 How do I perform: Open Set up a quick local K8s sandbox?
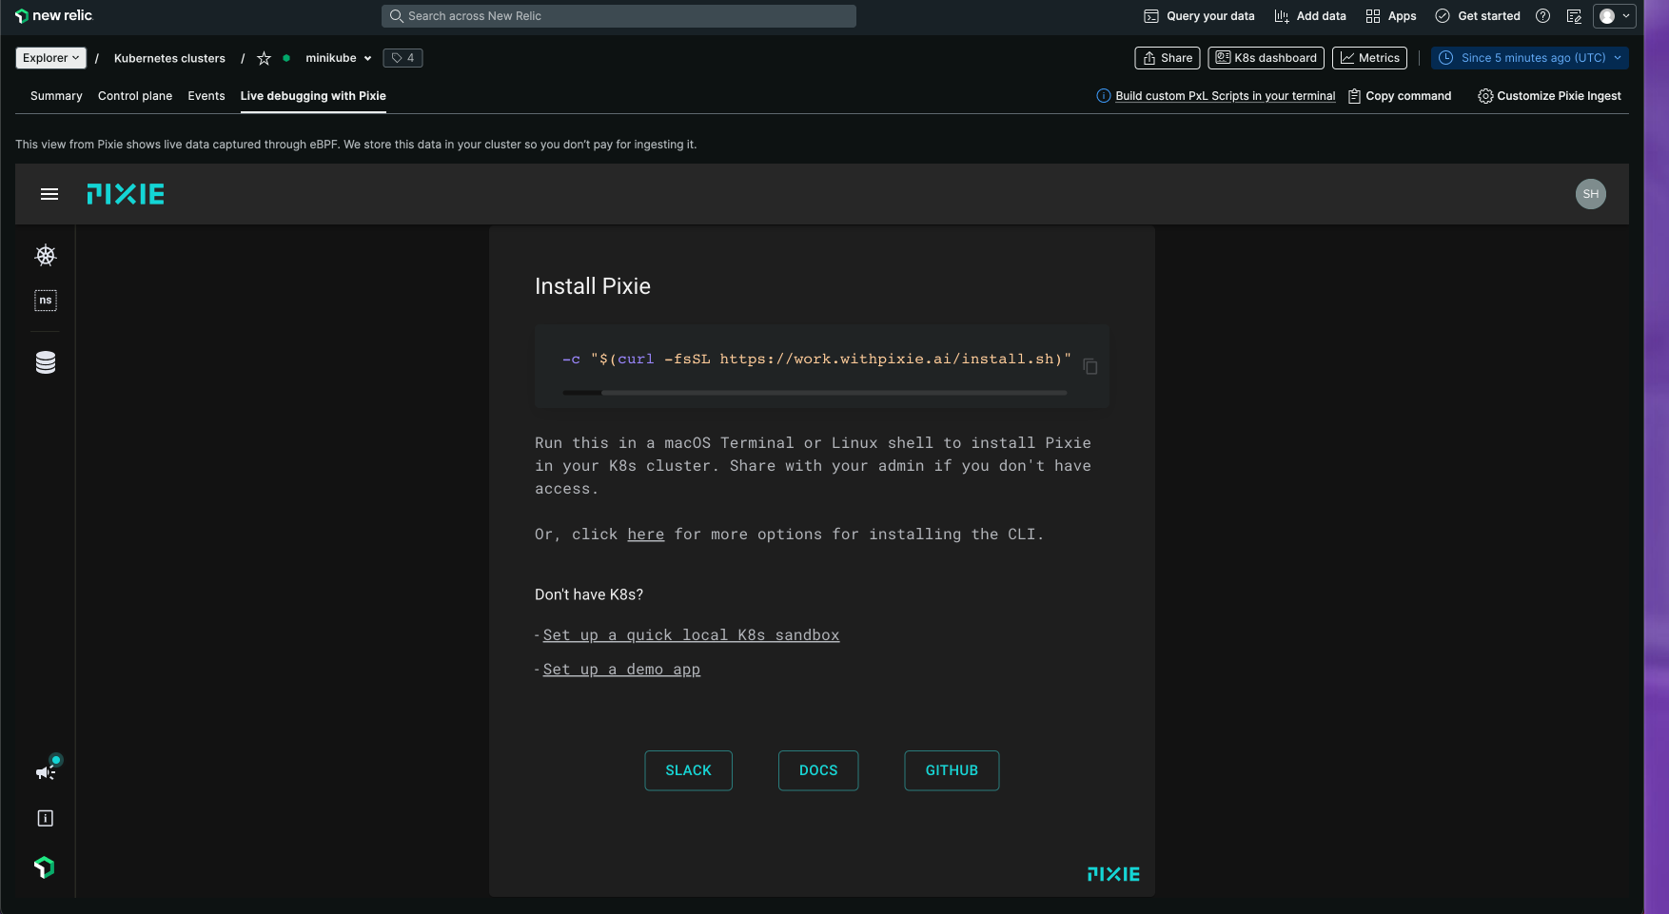point(692,635)
